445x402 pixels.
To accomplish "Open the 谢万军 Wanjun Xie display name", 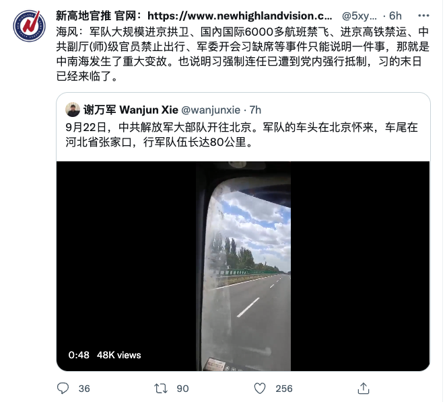I will coord(131,110).
